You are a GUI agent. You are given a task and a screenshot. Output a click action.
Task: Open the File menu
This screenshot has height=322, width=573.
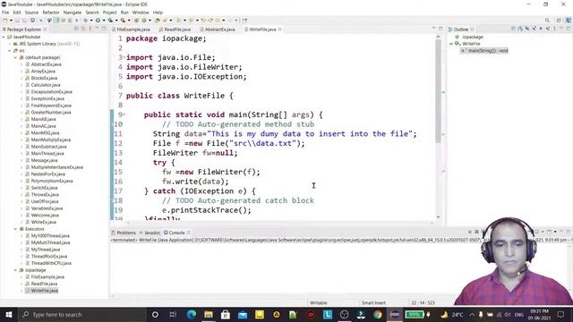5,13
